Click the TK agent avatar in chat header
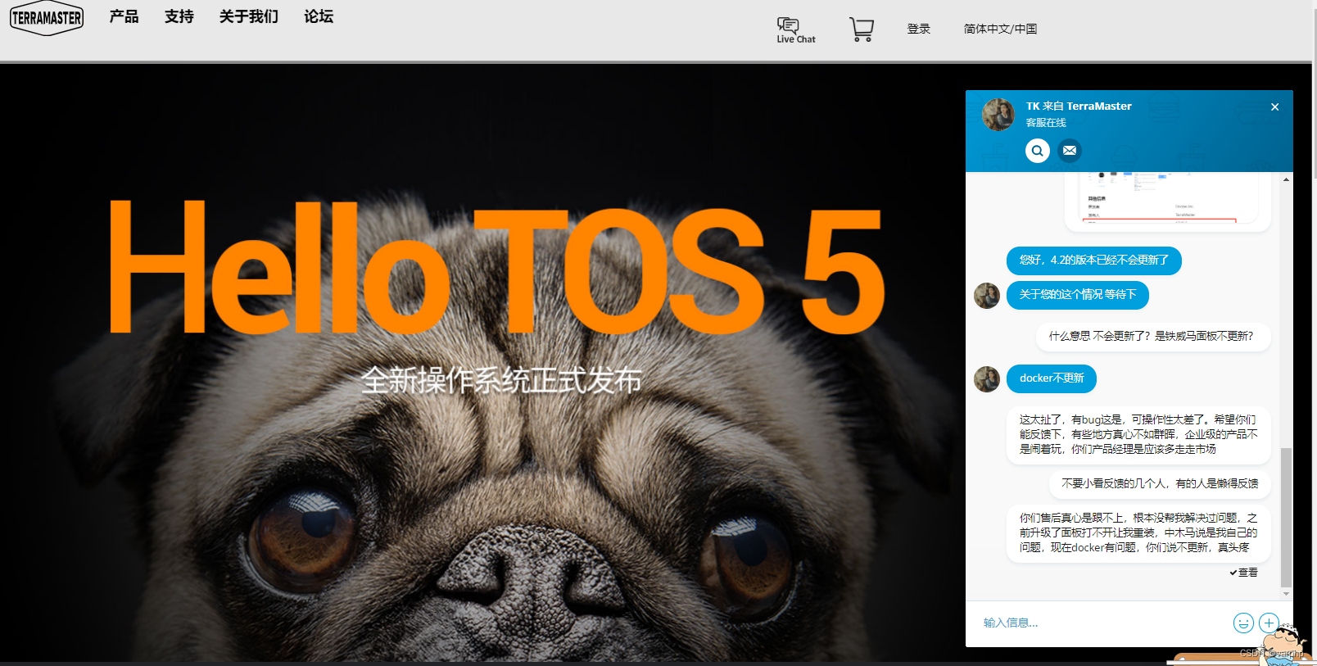1317x666 pixels. point(998,115)
